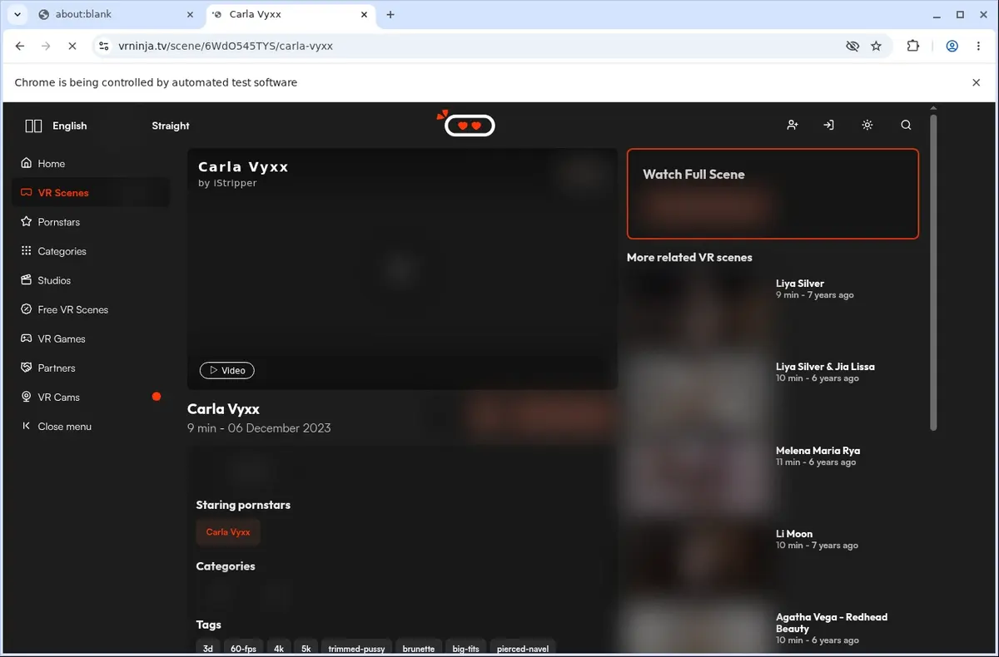Open Categories from the sidebar grid icon
The image size is (999, 657).
27,251
